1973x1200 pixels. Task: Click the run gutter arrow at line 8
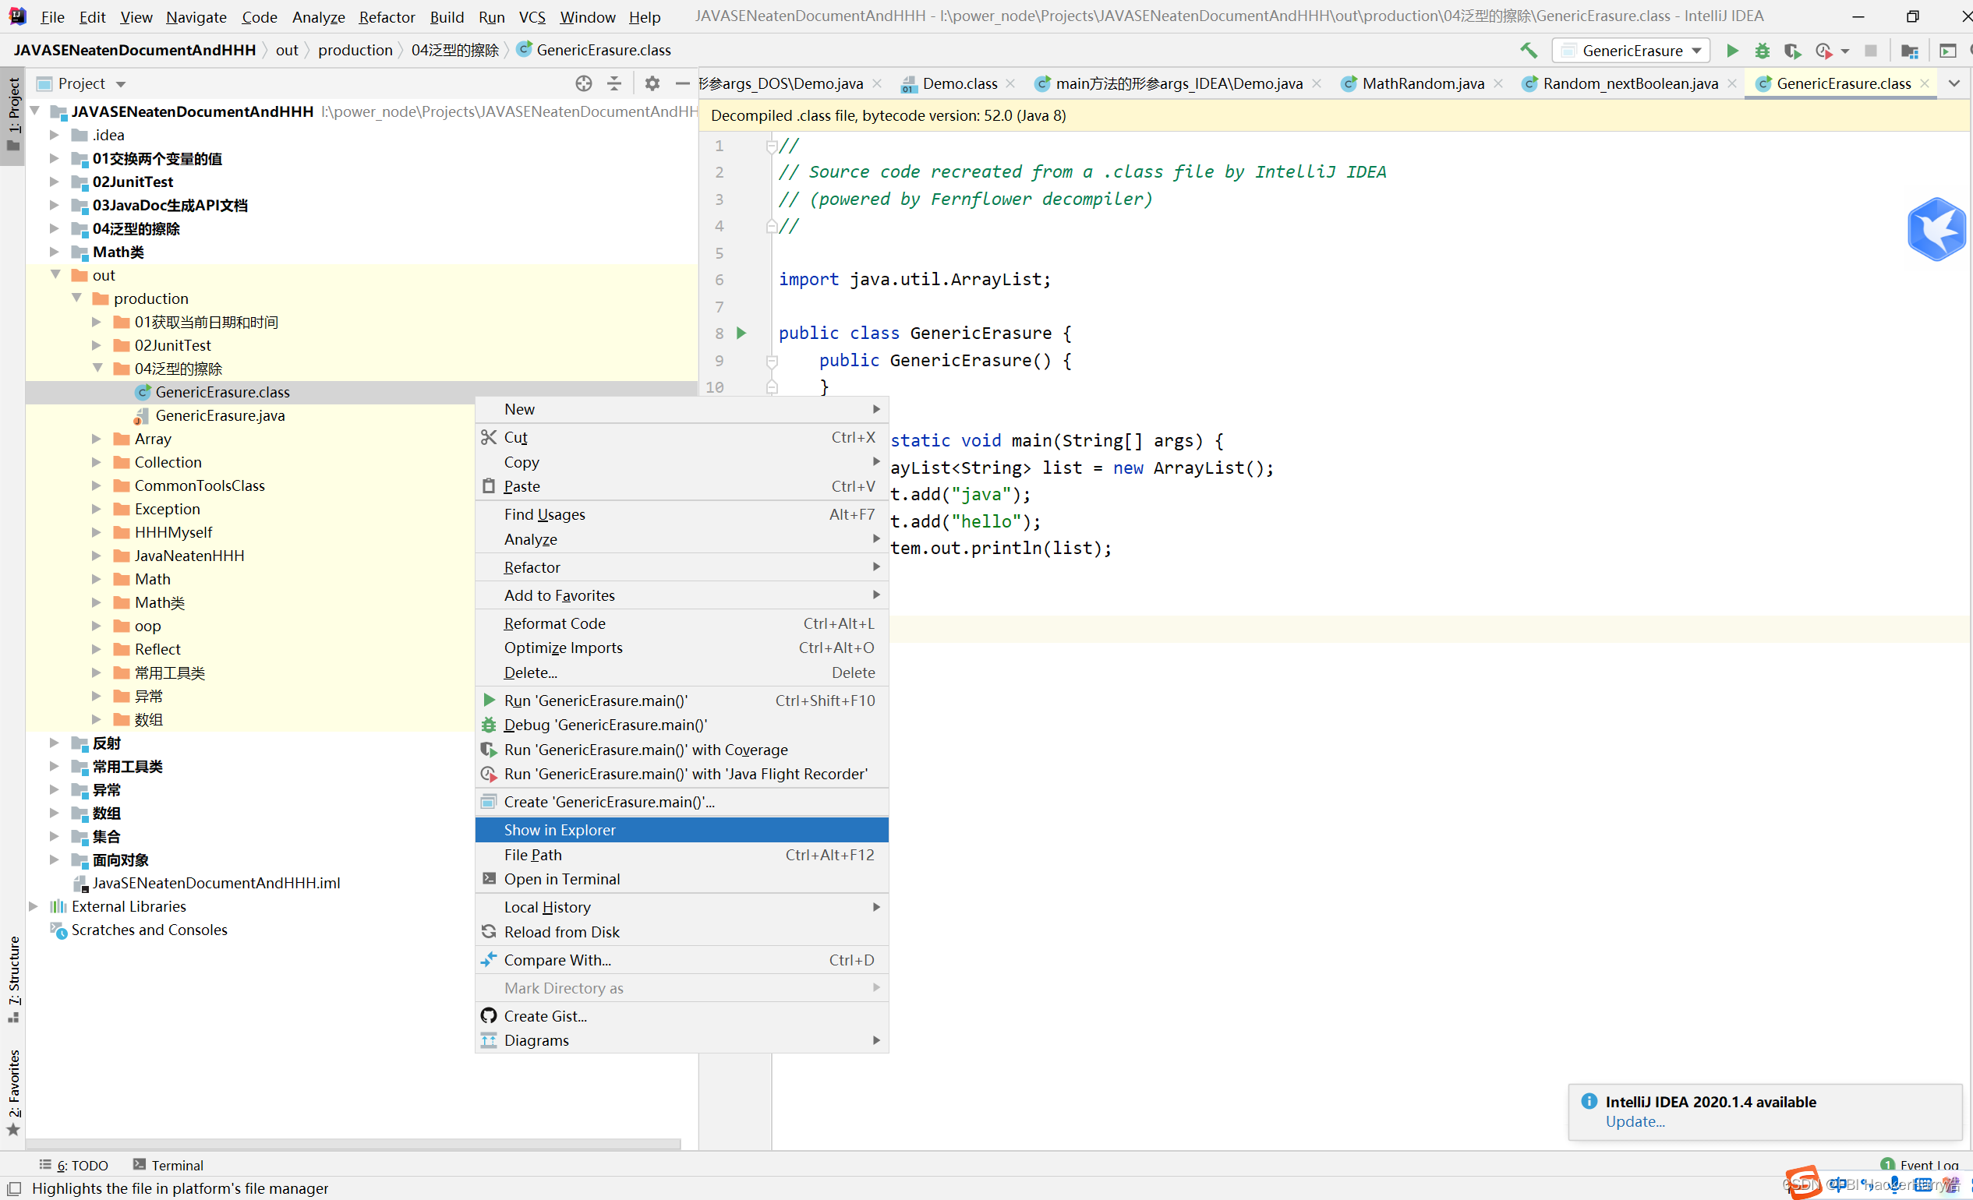tap(741, 333)
